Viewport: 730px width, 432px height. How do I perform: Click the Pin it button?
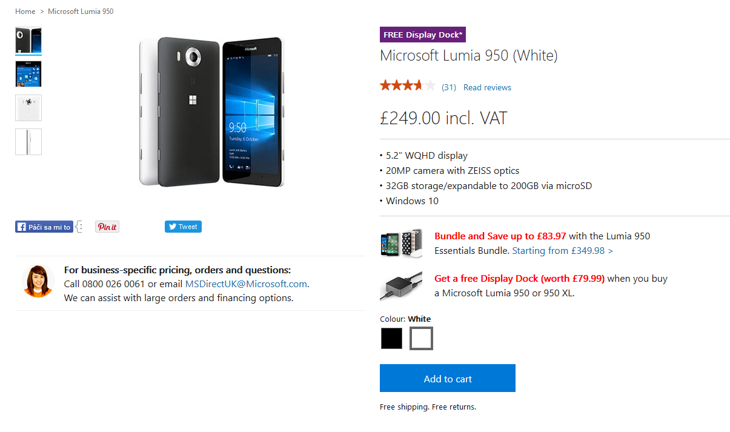pyautogui.click(x=107, y=227)
